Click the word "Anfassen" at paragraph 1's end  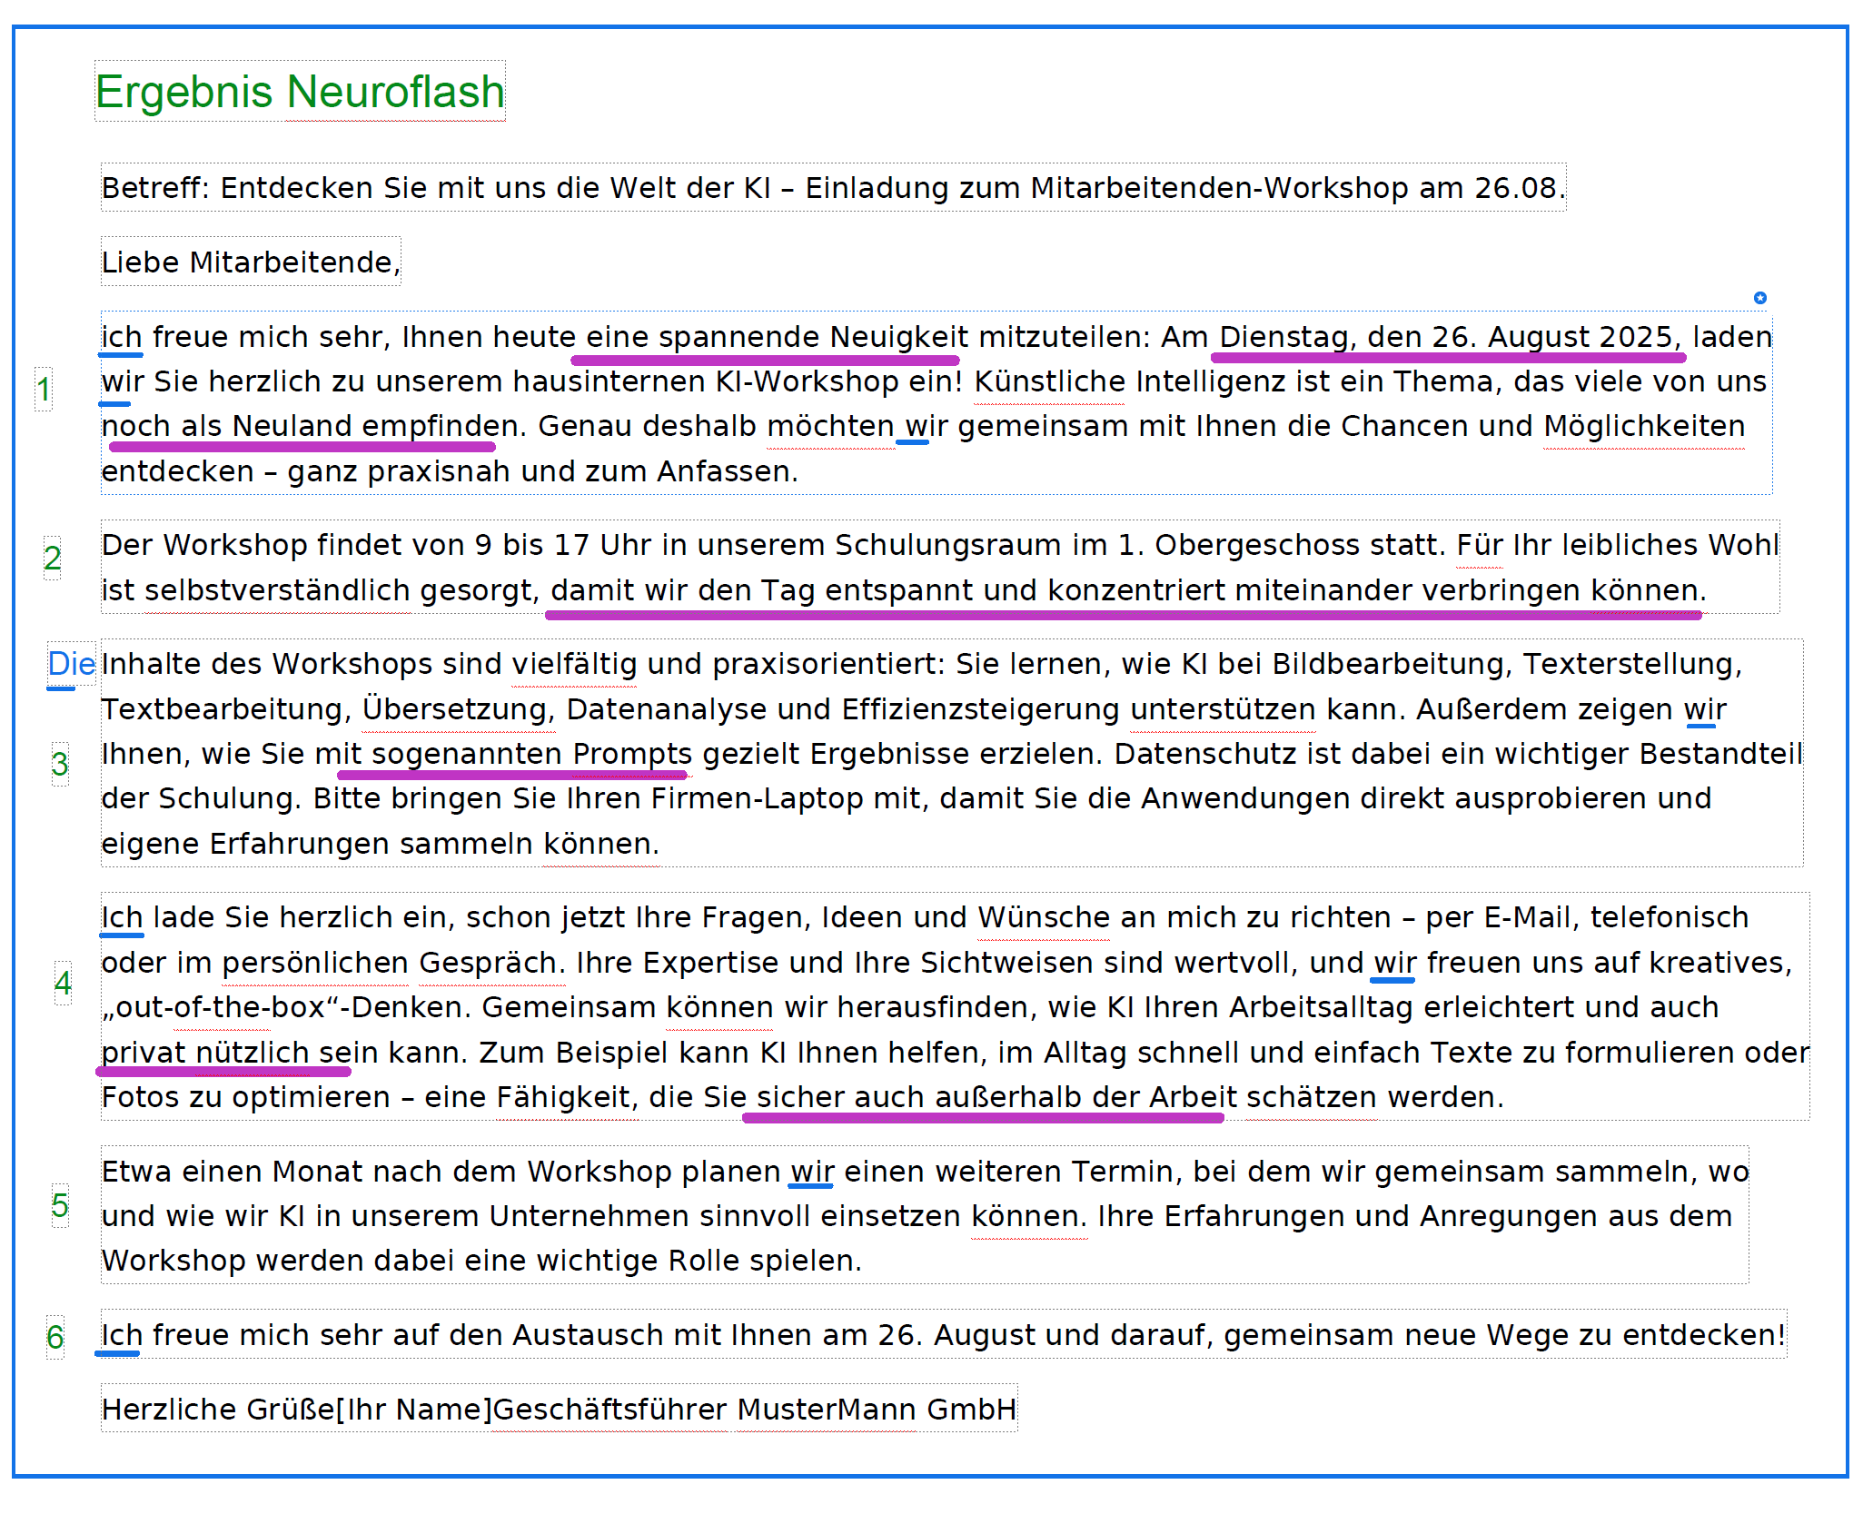tap(723, 471)
